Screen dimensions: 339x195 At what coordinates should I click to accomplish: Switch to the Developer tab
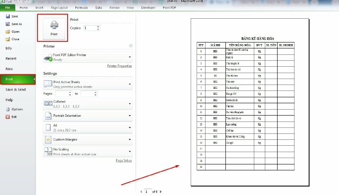(x=148, y=8)
